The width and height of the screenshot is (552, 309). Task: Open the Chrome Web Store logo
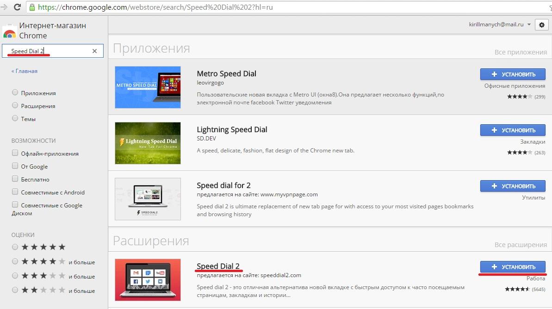point(10,32)
